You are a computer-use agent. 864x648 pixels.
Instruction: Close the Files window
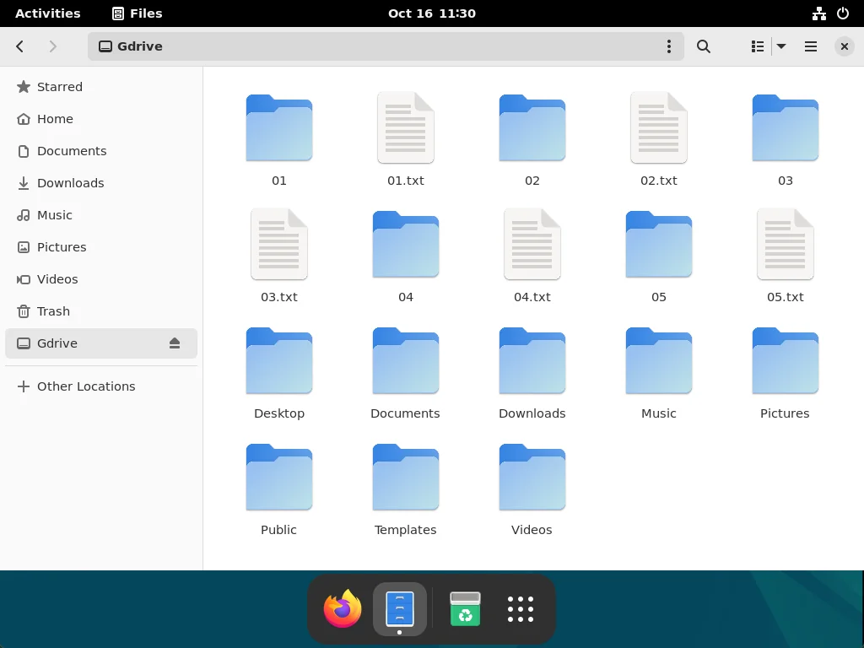click(x=844, y=46)
